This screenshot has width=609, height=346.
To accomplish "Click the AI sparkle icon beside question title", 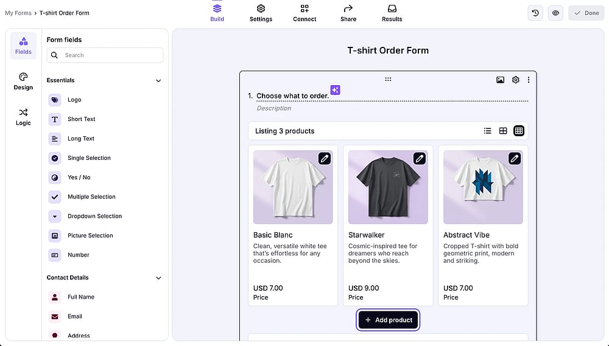I will click(x=335, y=90).
